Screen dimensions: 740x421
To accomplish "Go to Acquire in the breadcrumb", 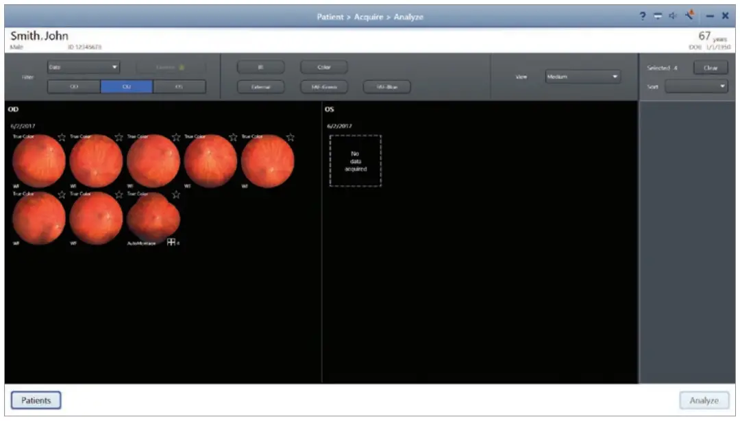I will 369,16.
